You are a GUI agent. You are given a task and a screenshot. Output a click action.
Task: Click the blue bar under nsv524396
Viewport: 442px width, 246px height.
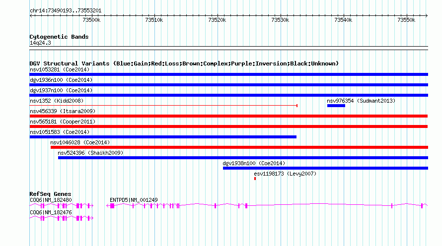pyautogui.click(x=243, y=158)
